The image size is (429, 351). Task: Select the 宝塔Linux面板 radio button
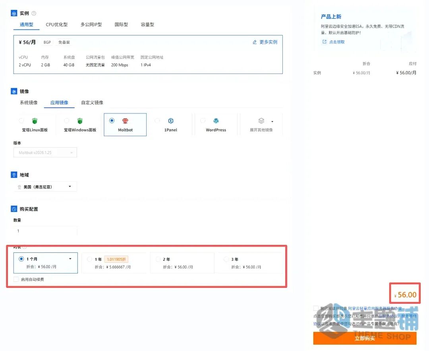click(x=21, y=120)
